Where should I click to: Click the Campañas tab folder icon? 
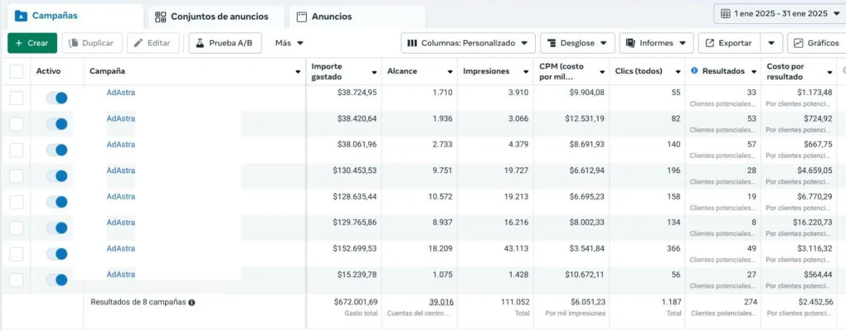[x=20, y=15]
